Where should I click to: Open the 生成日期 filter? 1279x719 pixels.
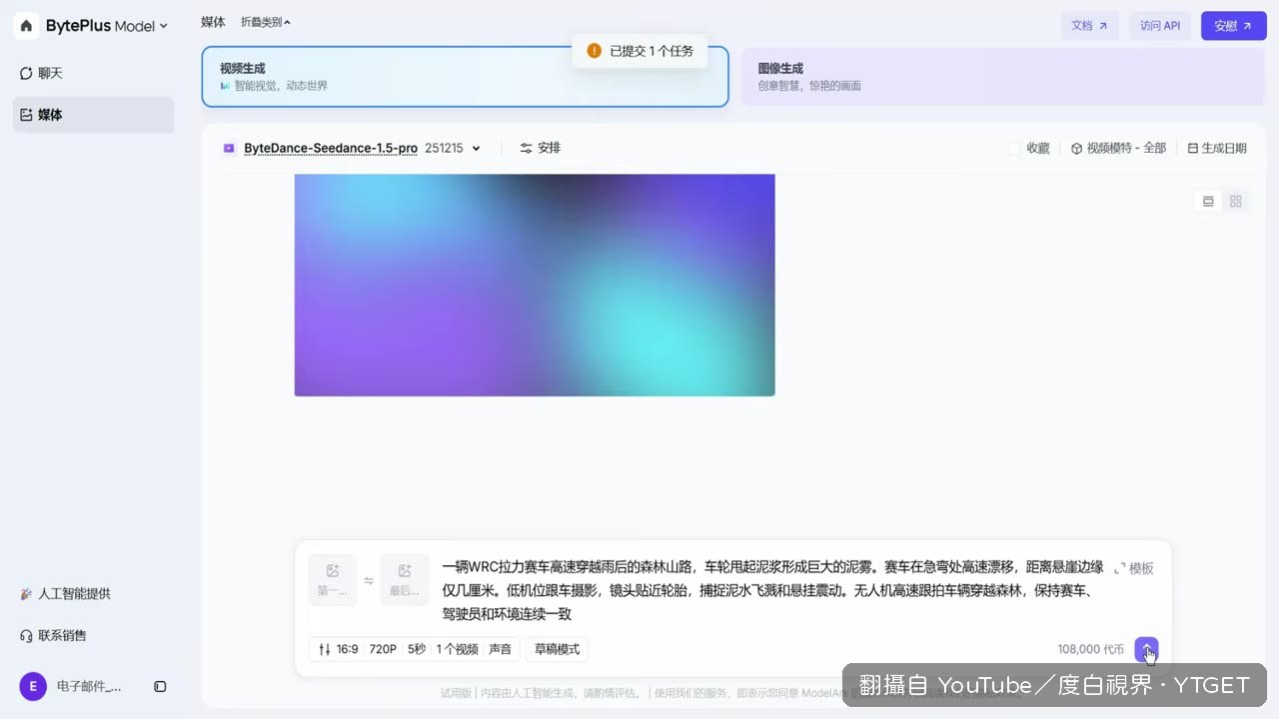pos(1217,148)
